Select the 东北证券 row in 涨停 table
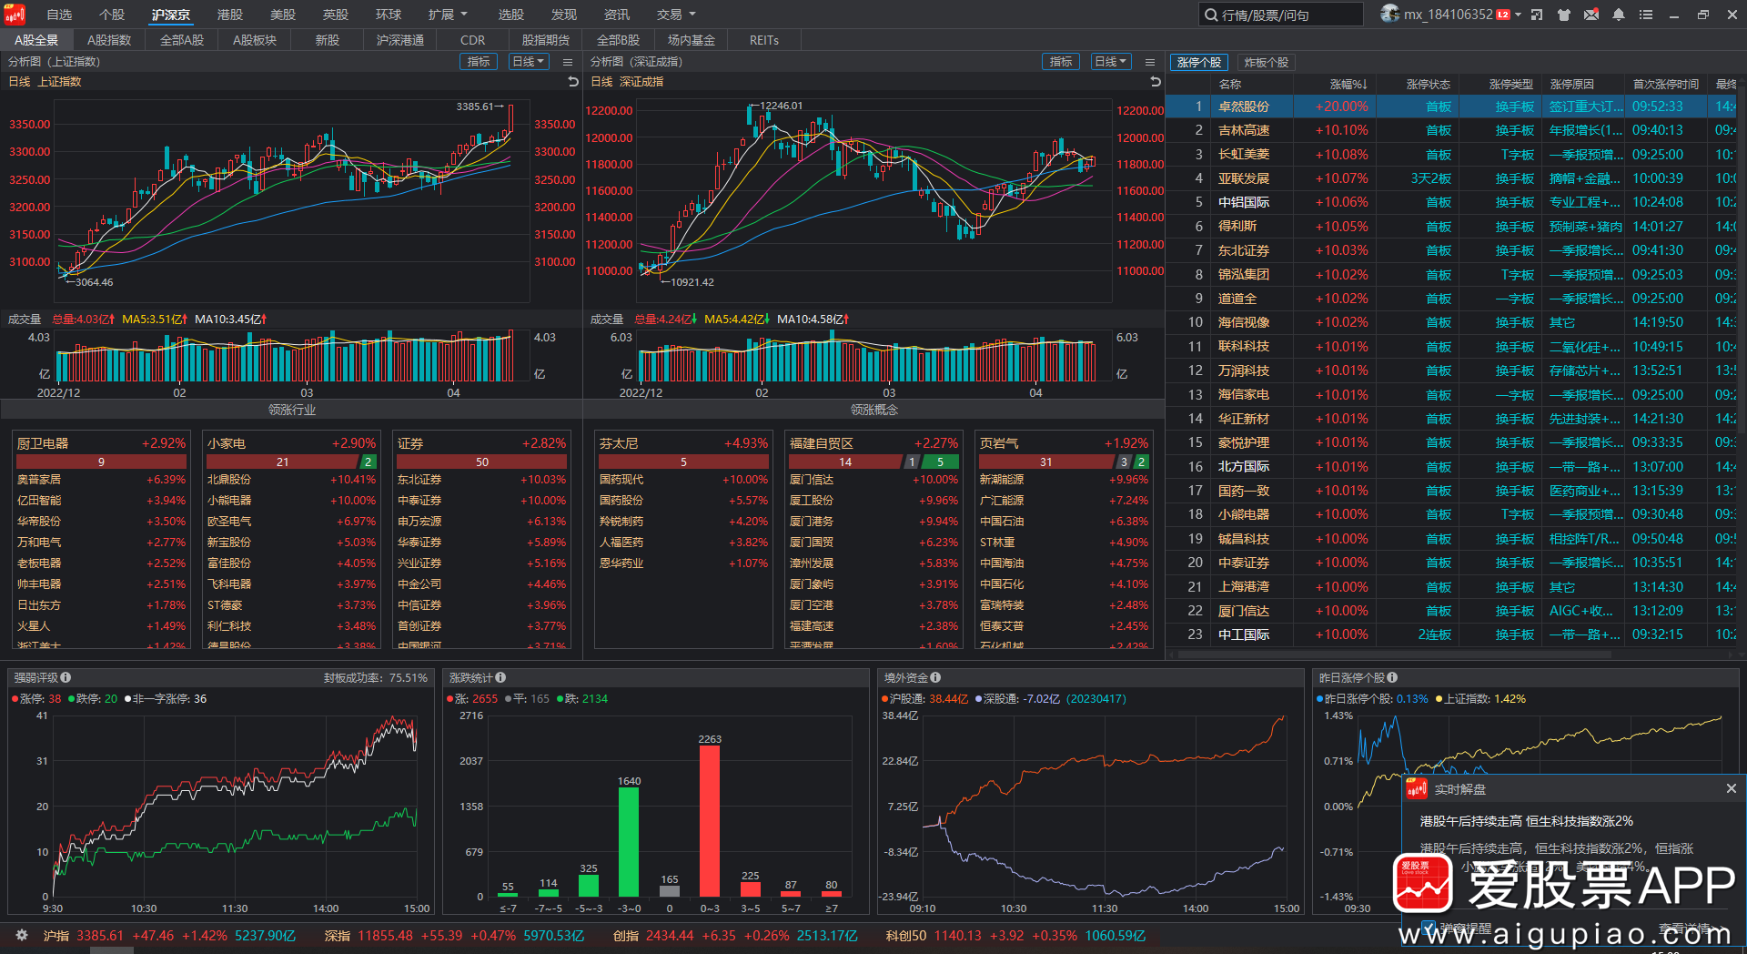 point(1452,250)
